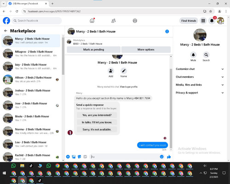Open the TikTok icon on the top taskbar row
Viewport: 230px width, 184px height.
coord(31,166)
